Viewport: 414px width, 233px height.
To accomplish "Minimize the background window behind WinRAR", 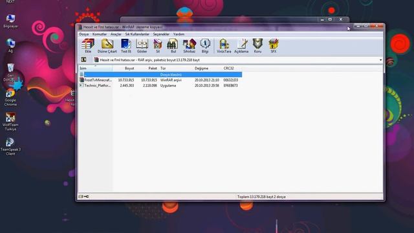I will 322,19.
